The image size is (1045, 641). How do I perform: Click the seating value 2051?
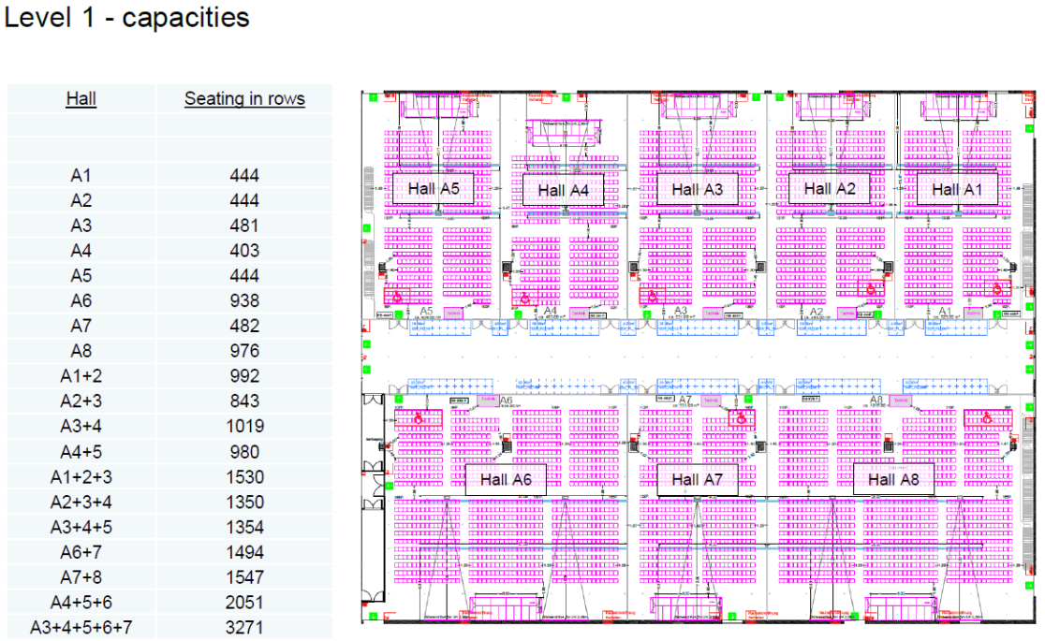point(244,603)
